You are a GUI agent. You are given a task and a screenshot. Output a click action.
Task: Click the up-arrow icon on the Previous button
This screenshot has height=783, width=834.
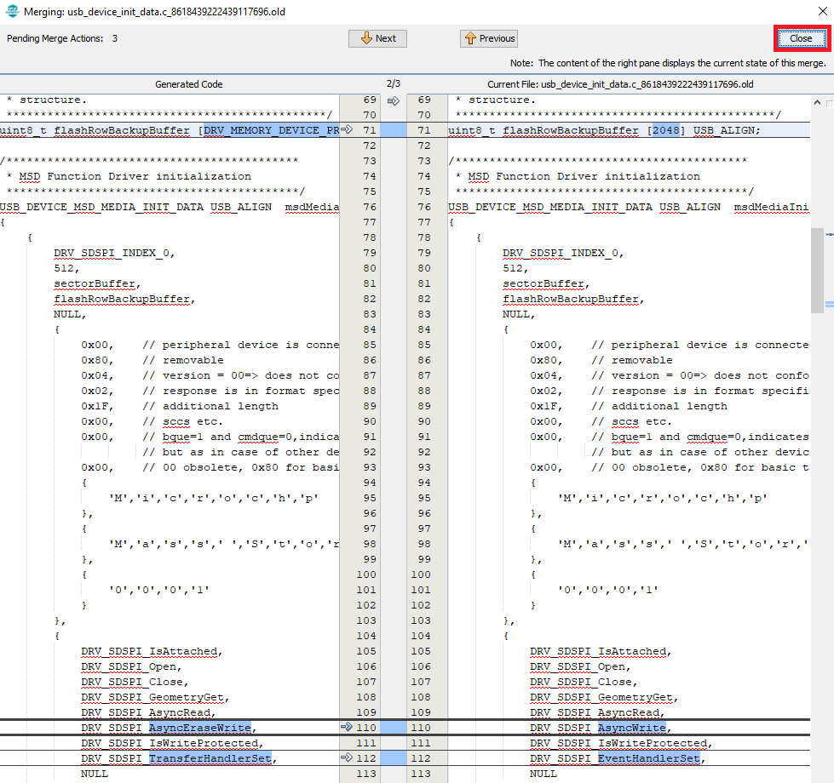point(469,38)
